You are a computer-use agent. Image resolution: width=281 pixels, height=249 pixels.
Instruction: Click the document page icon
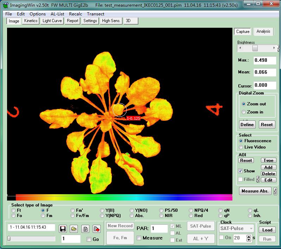tap(85, 229)
